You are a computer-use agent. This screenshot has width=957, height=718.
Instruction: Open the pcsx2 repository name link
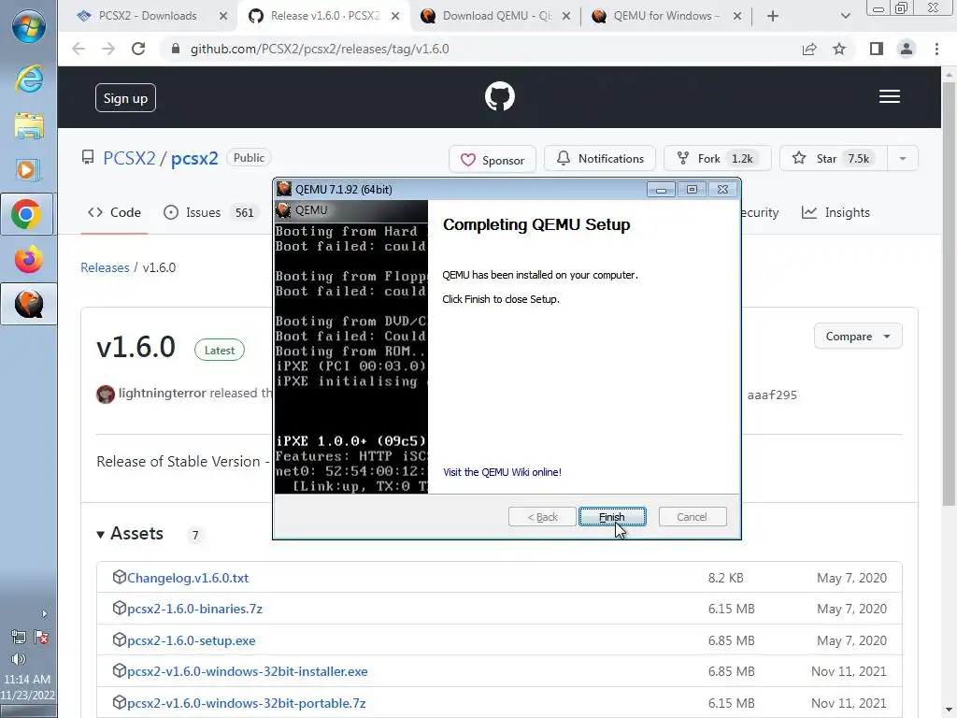pos(194,158)
